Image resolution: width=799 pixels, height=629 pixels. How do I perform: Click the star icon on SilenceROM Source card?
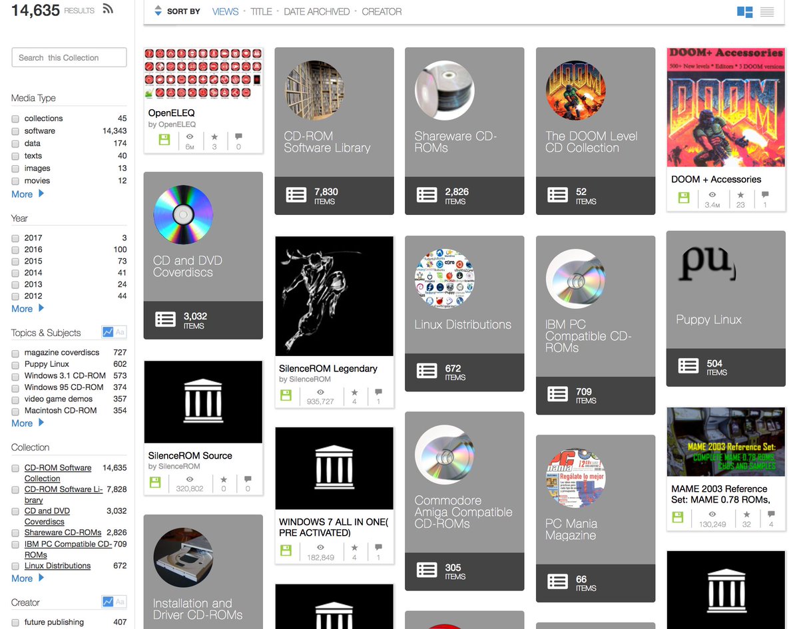[x=224, y=479]
